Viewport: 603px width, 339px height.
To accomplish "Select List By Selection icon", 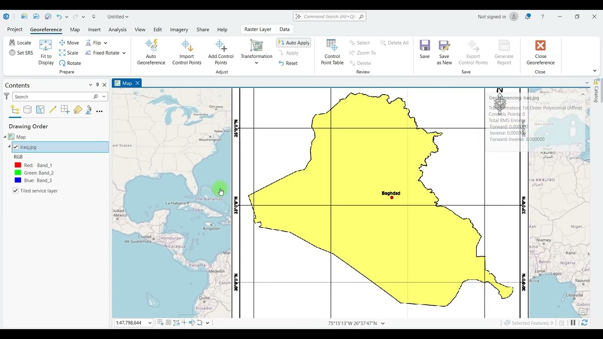I will click(x=40, y=110).
